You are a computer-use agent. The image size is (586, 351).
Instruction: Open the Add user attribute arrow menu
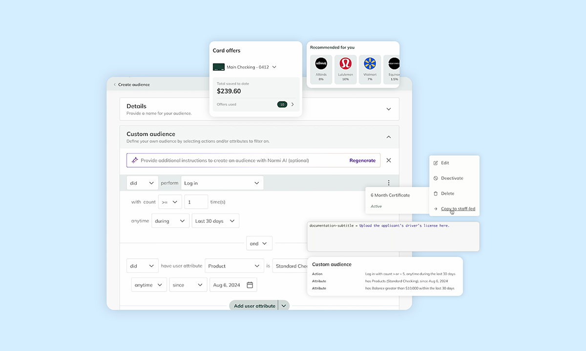[x=284, y=306]
